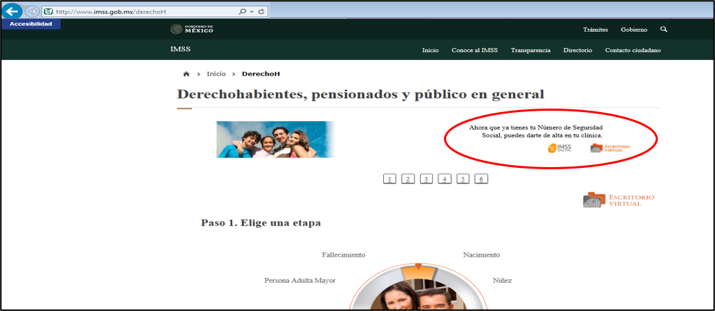Click the refresh icon in address bar
The height and width of the screenshot is (311, 715).
pos(261,11)
